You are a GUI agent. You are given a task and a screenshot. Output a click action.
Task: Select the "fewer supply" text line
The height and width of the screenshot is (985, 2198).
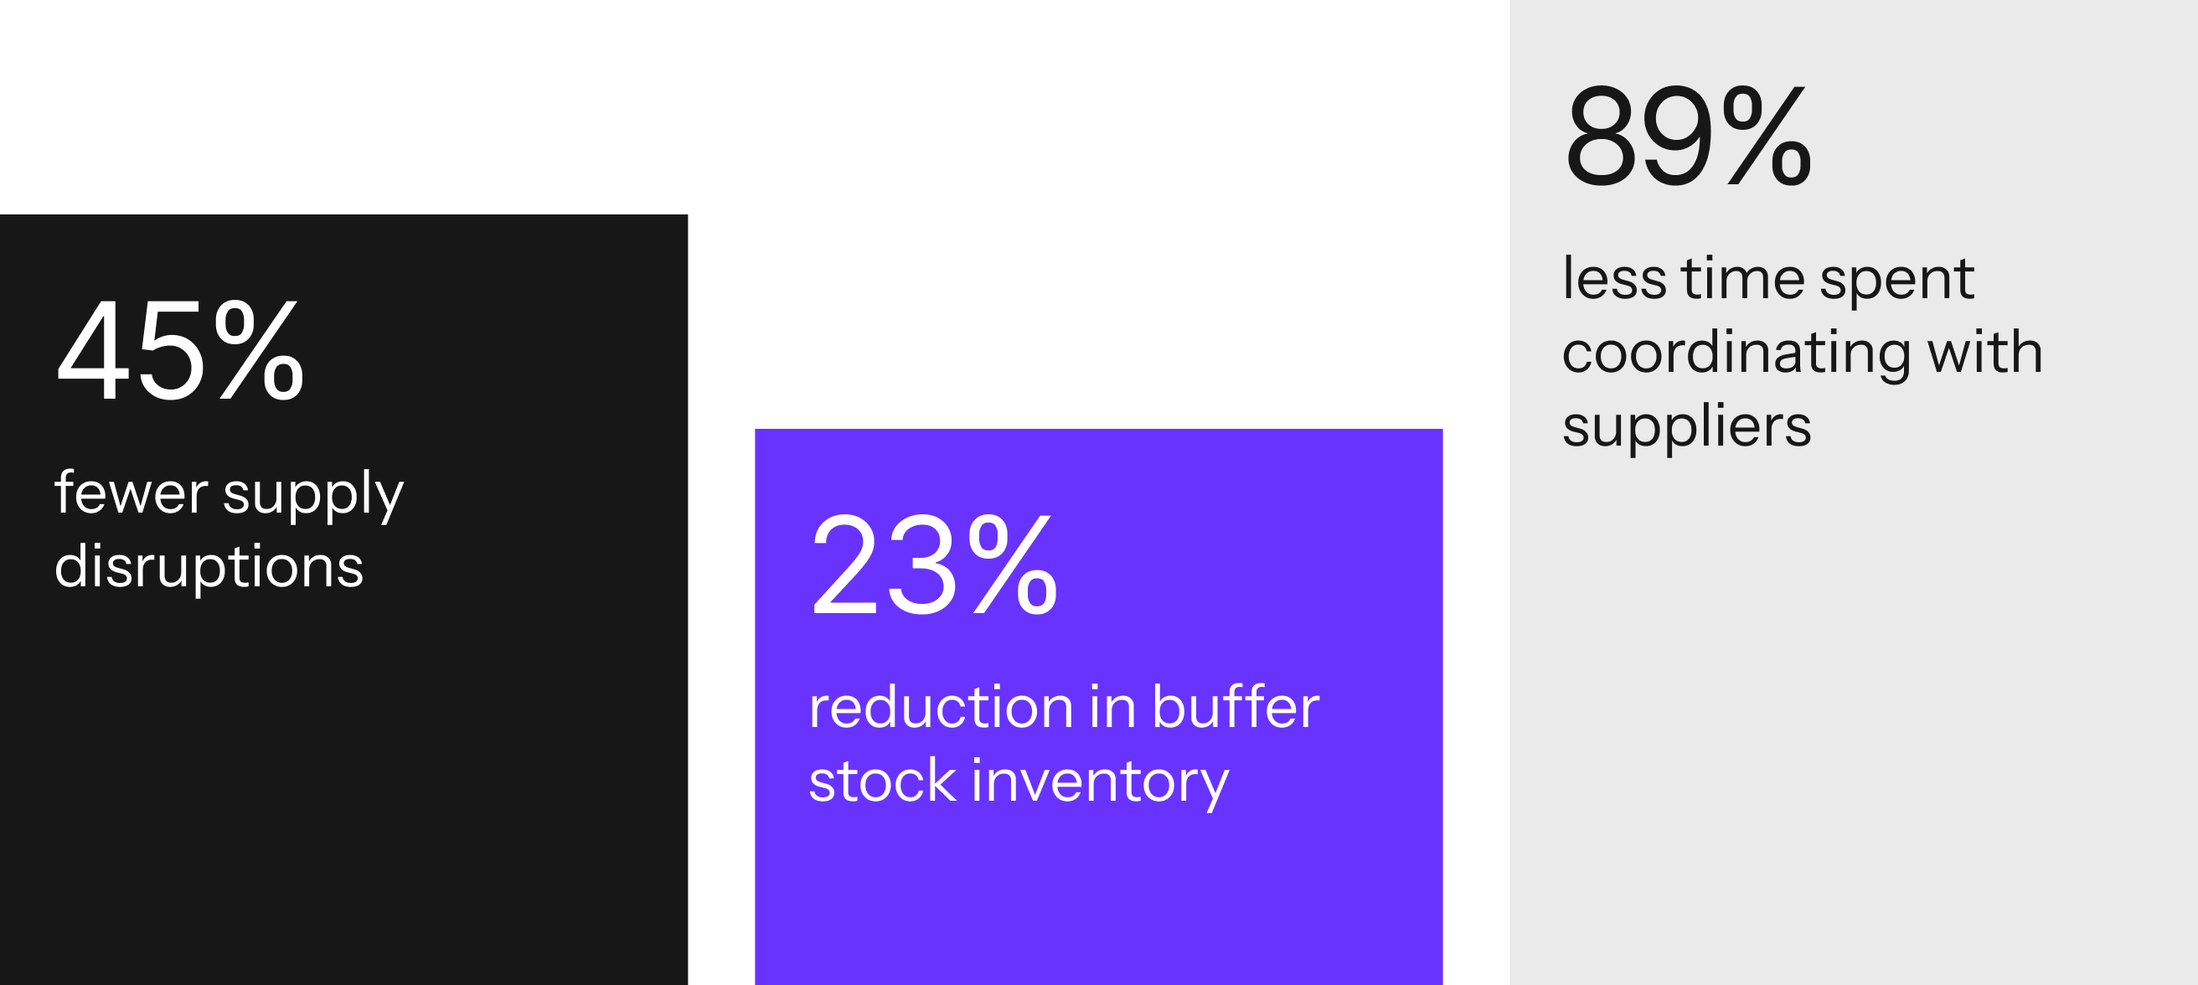tap(229, 494)
